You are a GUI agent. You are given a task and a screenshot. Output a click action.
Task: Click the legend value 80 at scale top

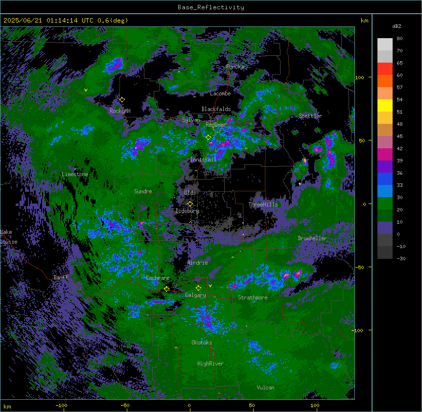(399, 39)
